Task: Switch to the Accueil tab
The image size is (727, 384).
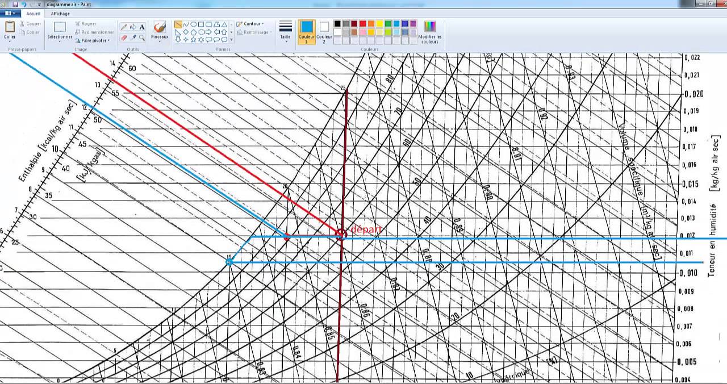Action: point(34,13)
